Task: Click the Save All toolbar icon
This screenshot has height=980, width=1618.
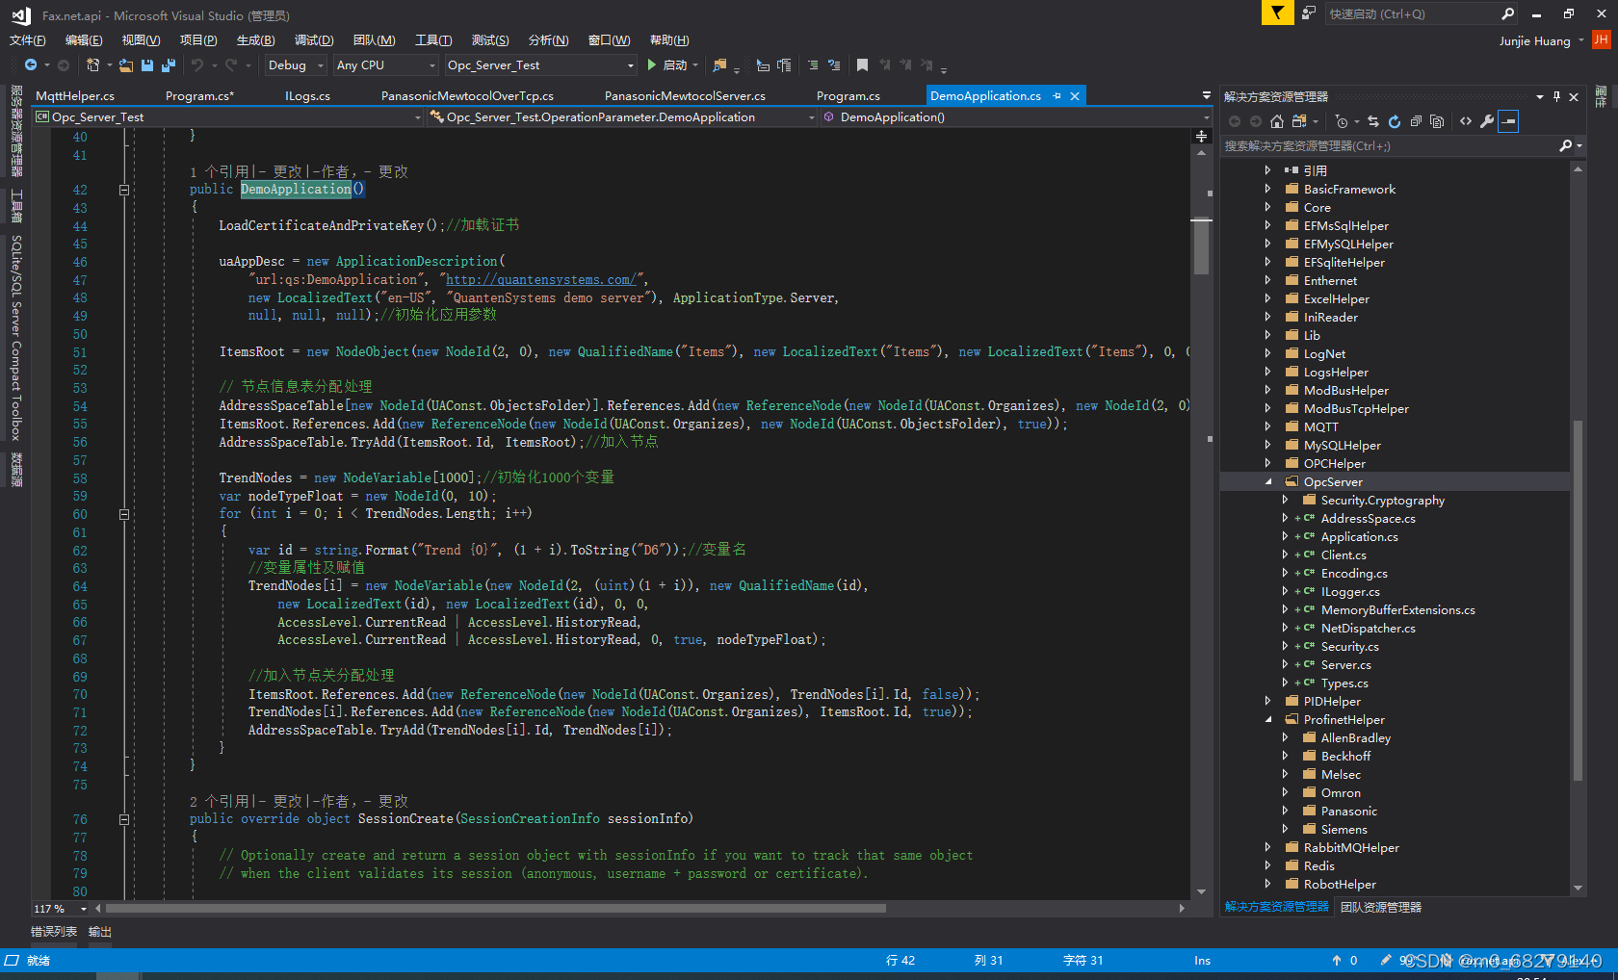Action: pos(169,65)
